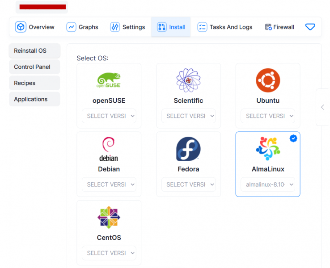330x268 pixels.
Task: Click the Scientific name label
Action: pos(188,100)
